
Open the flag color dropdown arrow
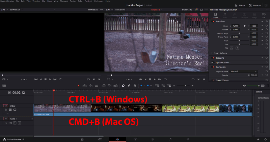tap(144, 86)
